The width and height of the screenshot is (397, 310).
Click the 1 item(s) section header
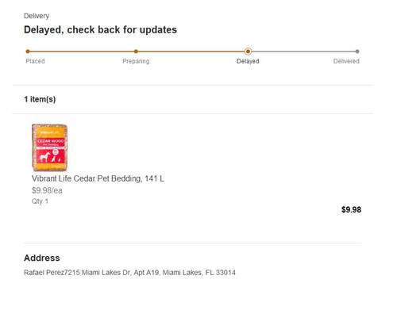(40, 99)
